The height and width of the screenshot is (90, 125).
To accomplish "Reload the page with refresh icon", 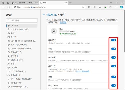I will click(9, 7).
